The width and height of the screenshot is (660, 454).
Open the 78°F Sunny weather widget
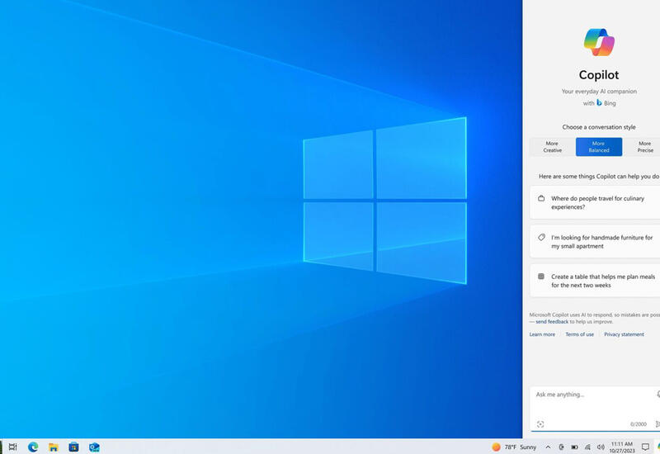point(514,447)
